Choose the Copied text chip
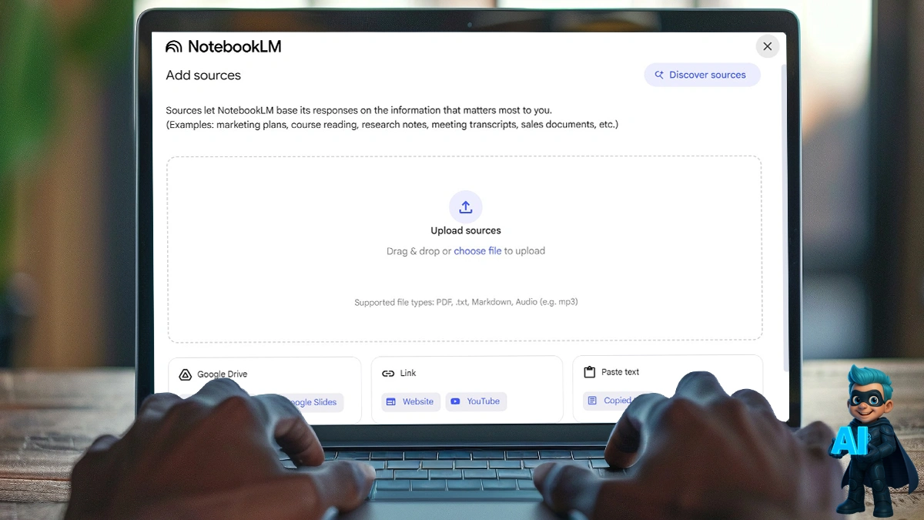 pos(608,401)
